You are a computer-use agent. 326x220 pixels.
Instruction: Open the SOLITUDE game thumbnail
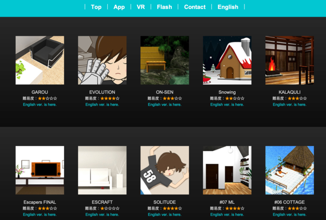[x=165, y=170]
